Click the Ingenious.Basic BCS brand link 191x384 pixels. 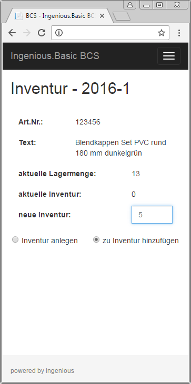[x=55, y=56]
